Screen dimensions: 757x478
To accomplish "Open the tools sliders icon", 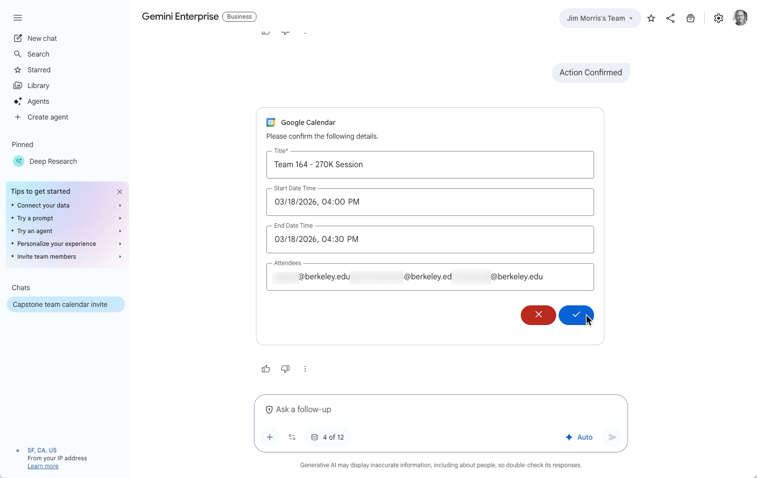I will tap(292, 437).
